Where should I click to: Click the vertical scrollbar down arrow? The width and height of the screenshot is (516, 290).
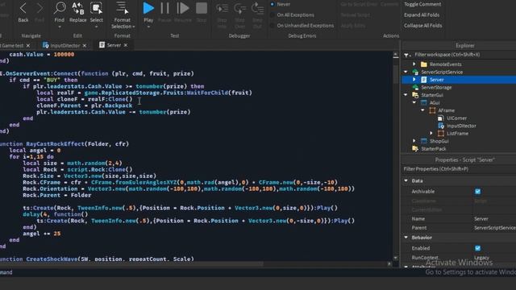coord(396,258)
